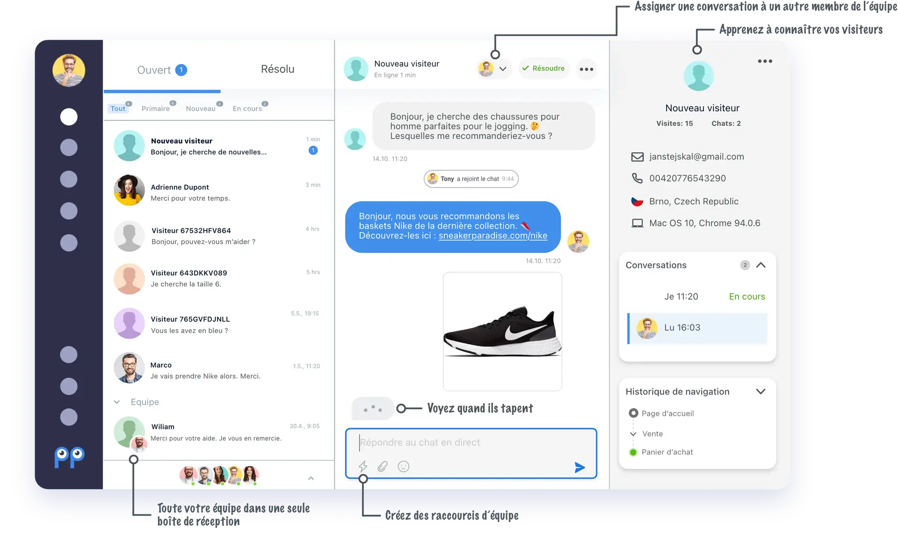Click the Résoudre button
Viewport: 898px width, 536px height.
click(x=543, y=68)
